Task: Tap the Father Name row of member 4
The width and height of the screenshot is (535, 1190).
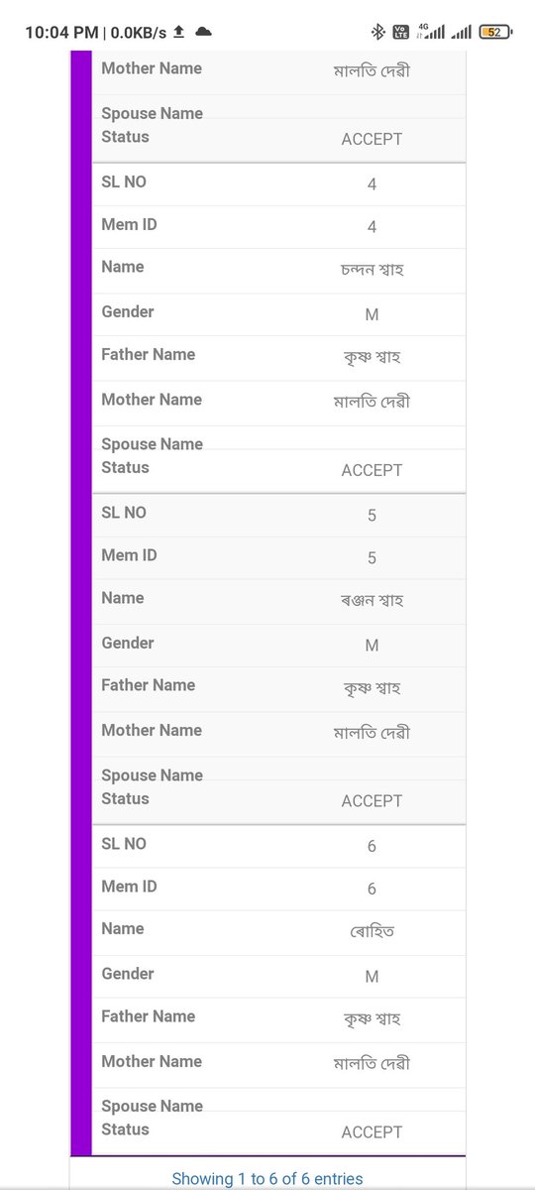Action: click(278, 357)
